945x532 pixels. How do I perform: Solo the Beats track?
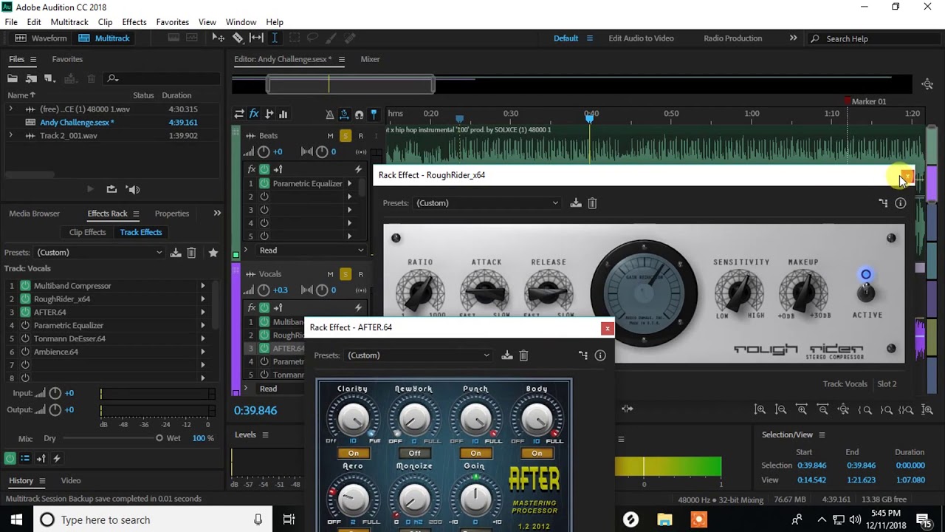345,136
